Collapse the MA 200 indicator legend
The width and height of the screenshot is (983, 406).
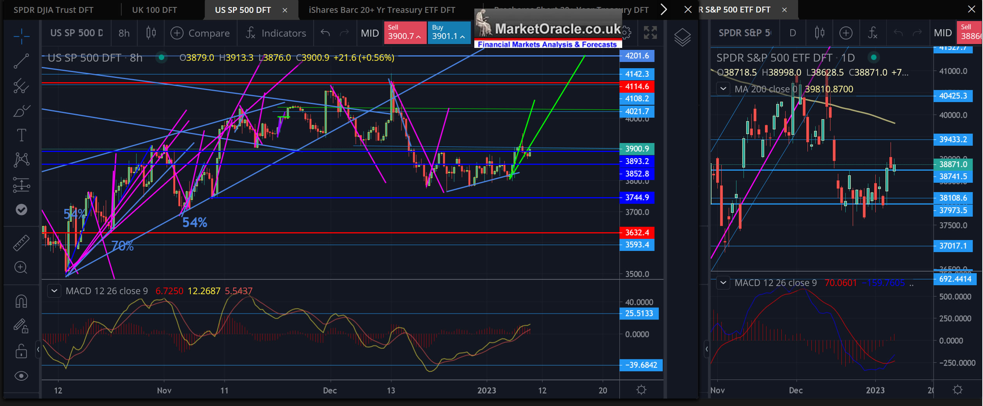pos(723,89)
